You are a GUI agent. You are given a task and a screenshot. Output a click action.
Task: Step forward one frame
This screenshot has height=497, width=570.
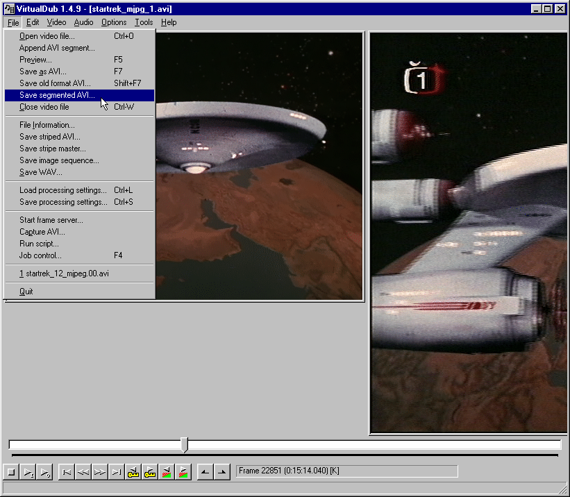pos(100,472)
